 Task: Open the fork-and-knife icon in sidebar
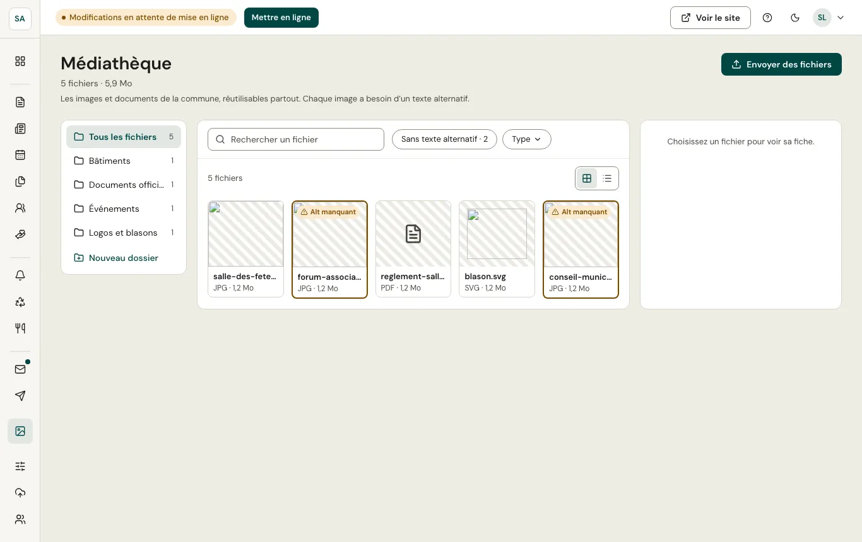pos(20,328)
